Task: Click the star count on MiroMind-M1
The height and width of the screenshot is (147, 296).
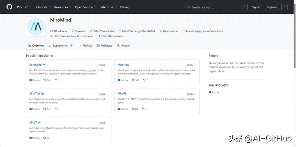Action: point(47,80)
